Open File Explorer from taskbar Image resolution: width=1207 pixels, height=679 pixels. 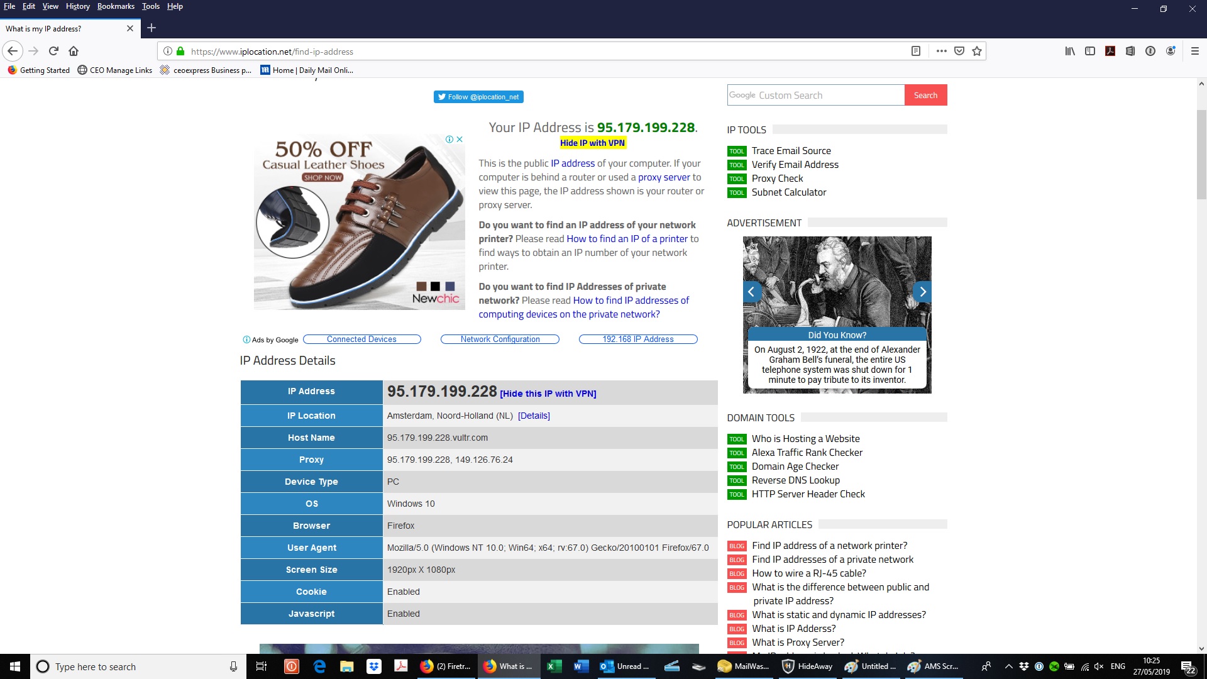point(347,666)
